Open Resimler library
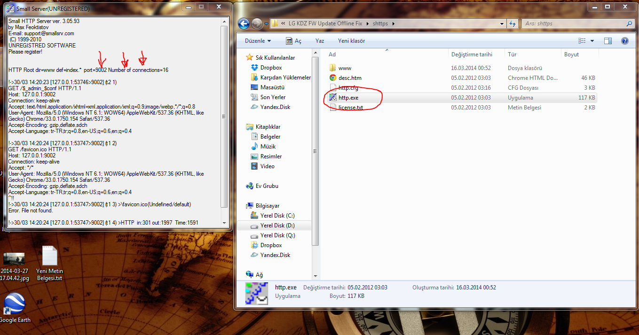Screen dimensions: 639x335 (271, 156)
